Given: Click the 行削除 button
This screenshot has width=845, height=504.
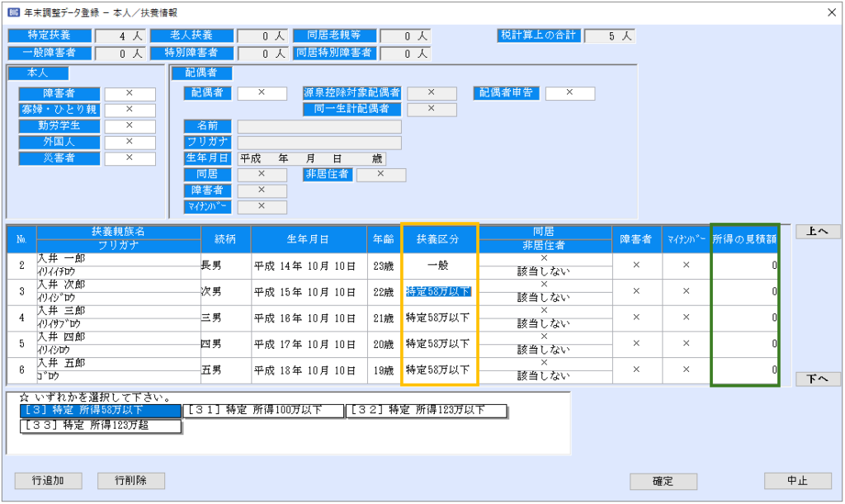Looking at the screenshot, I should click(x=131, y=480).
